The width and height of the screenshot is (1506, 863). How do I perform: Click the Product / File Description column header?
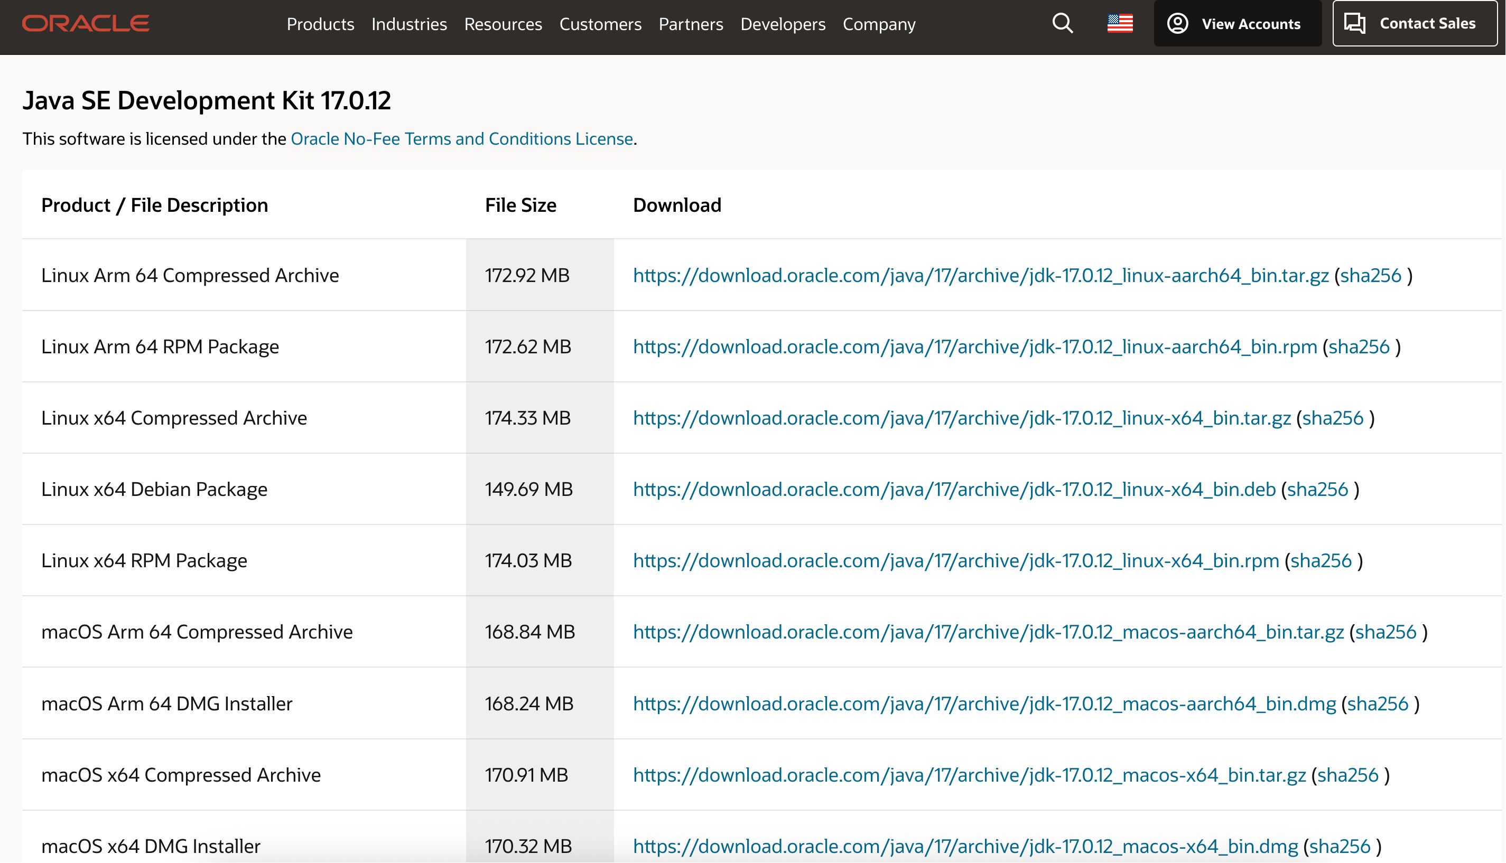(x=154, y=205)
